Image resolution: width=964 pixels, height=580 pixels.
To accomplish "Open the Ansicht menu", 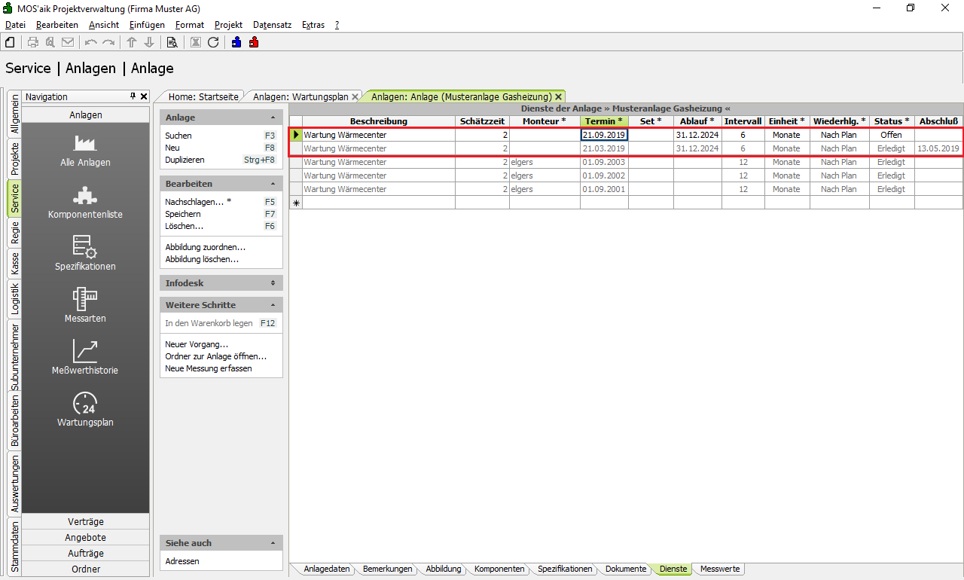I will 104,25.
